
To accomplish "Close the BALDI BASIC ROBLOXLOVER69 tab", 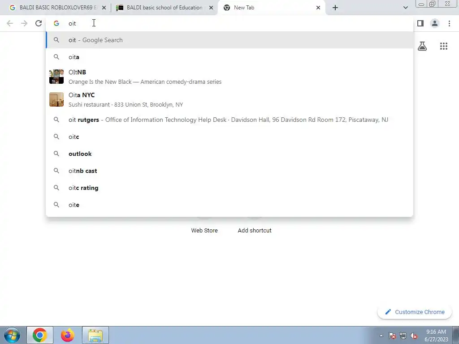I will point(104,8).
